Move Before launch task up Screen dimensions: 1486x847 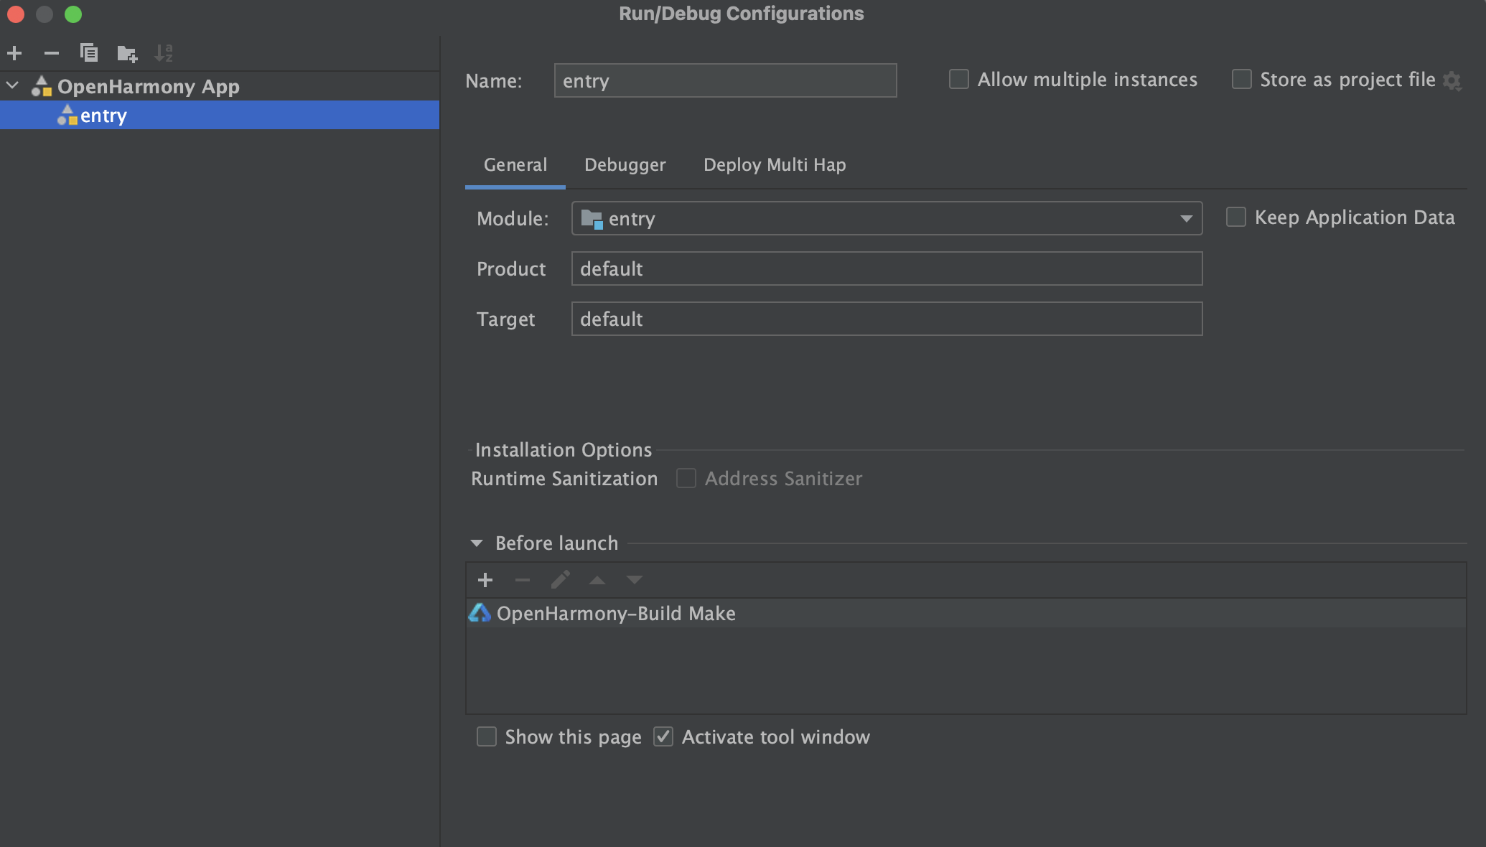(597, 580)
